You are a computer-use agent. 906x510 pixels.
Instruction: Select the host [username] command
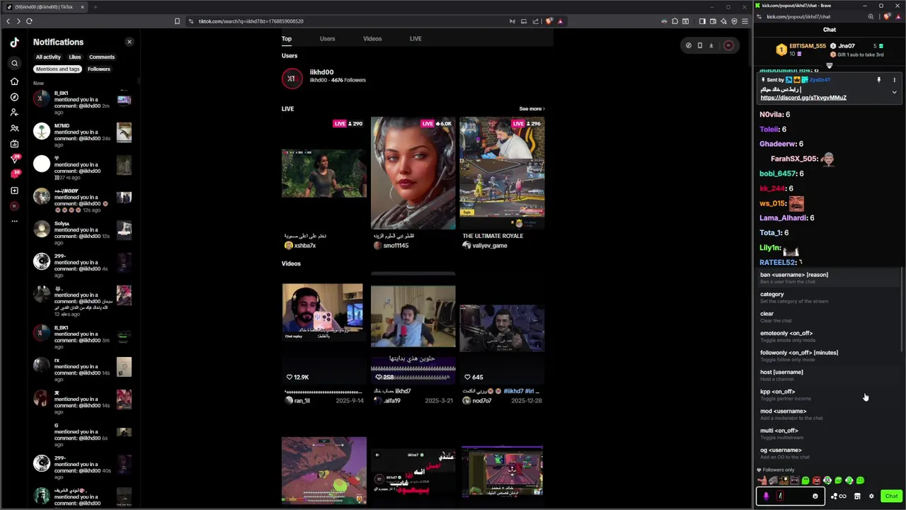[x=828, y=375]
